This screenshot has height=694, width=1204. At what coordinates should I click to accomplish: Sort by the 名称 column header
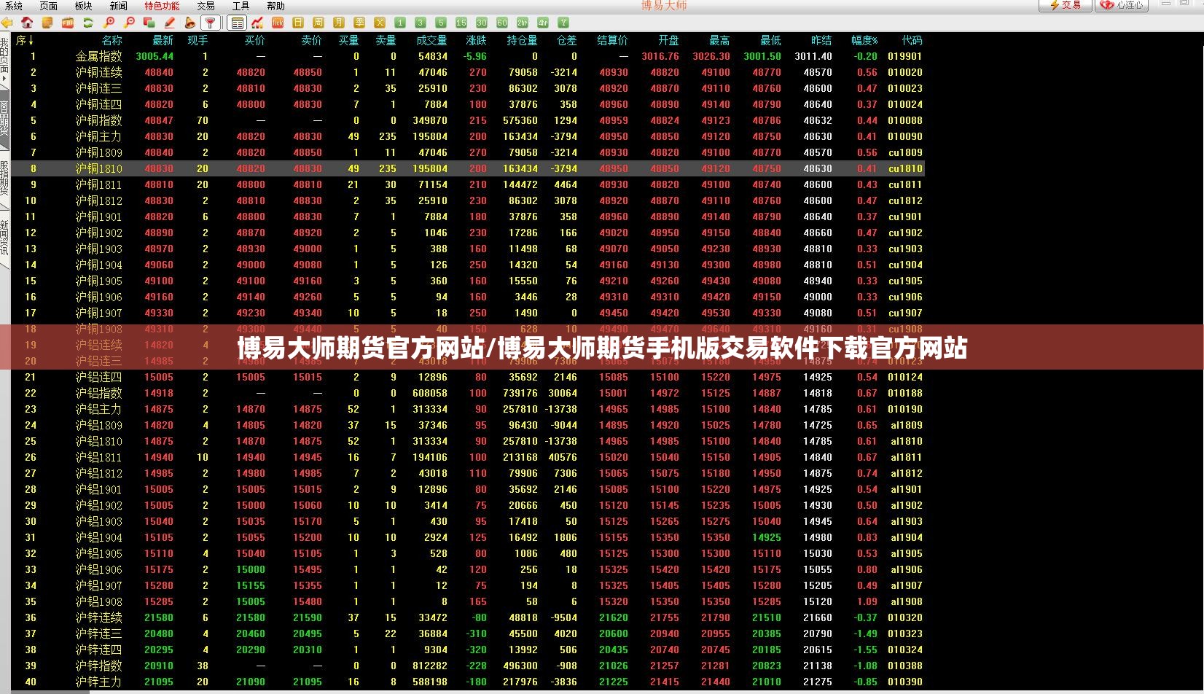click(x=112, y=40)
